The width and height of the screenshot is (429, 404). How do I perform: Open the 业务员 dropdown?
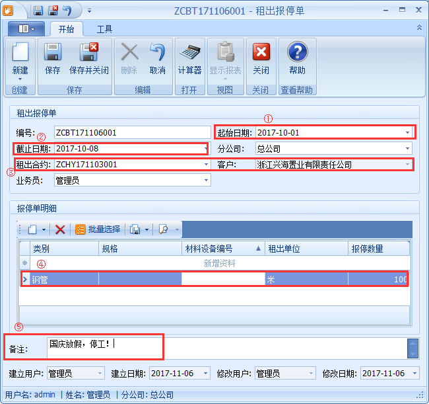click(x=206, y=181)
